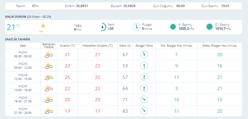Image resolution: width=248 pixels, height=119 pixels.
Task: Click the Gün Batımı 19:41 value
Action: click(225, 6)
